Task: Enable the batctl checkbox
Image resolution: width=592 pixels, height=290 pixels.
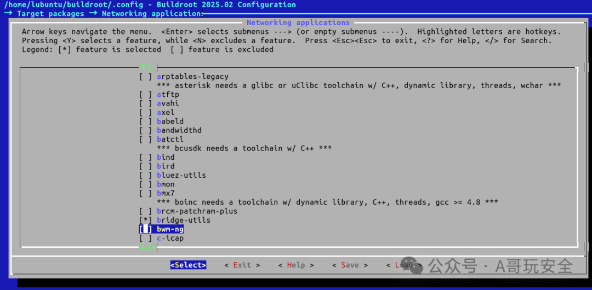Action: point(146,140)
